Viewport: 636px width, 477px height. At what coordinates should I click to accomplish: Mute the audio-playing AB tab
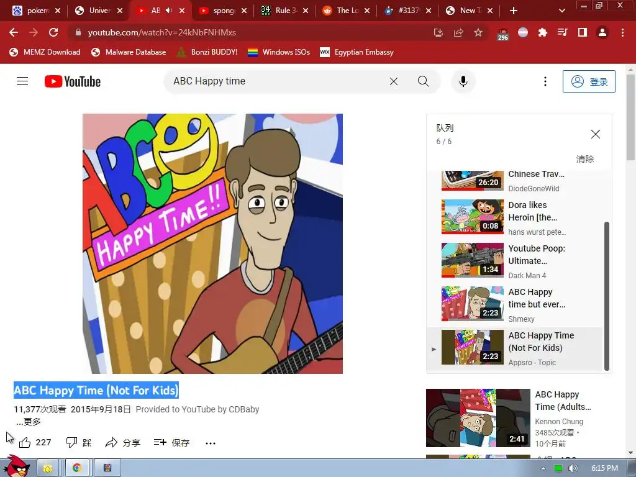pyautogui.click(x=169, y=11)
